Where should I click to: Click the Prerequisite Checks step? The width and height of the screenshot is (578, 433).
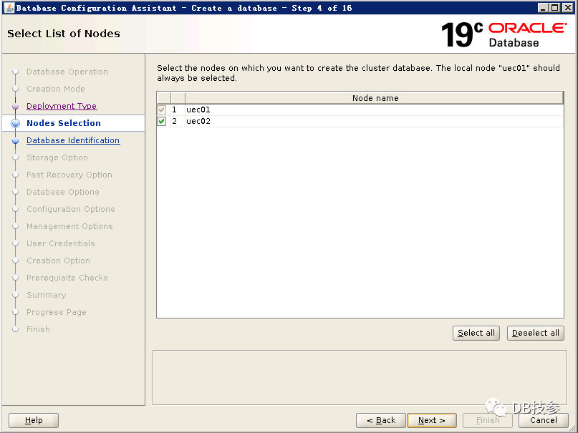(67, 278)
